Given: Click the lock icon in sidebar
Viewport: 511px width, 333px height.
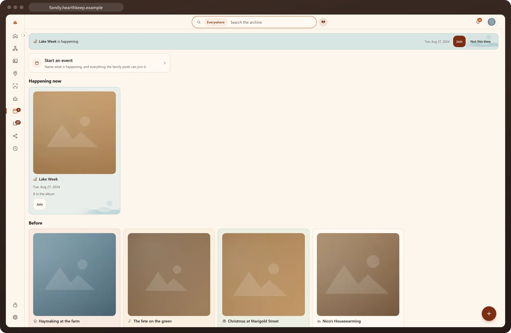Looking at the screenshot, I should [15, 305].
